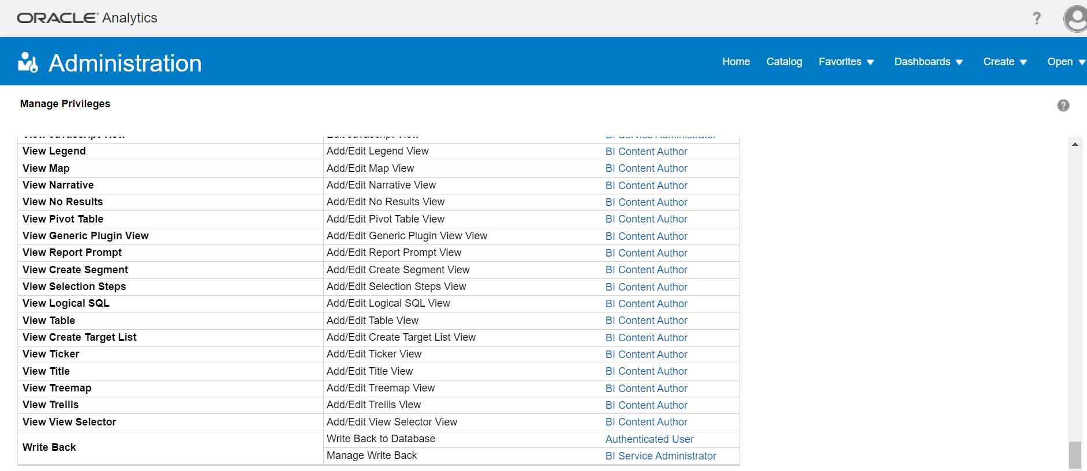Select the 'View Report Prompt' row label
The height and width of the screenshot is (471, 1087).
tap(72, 253)
